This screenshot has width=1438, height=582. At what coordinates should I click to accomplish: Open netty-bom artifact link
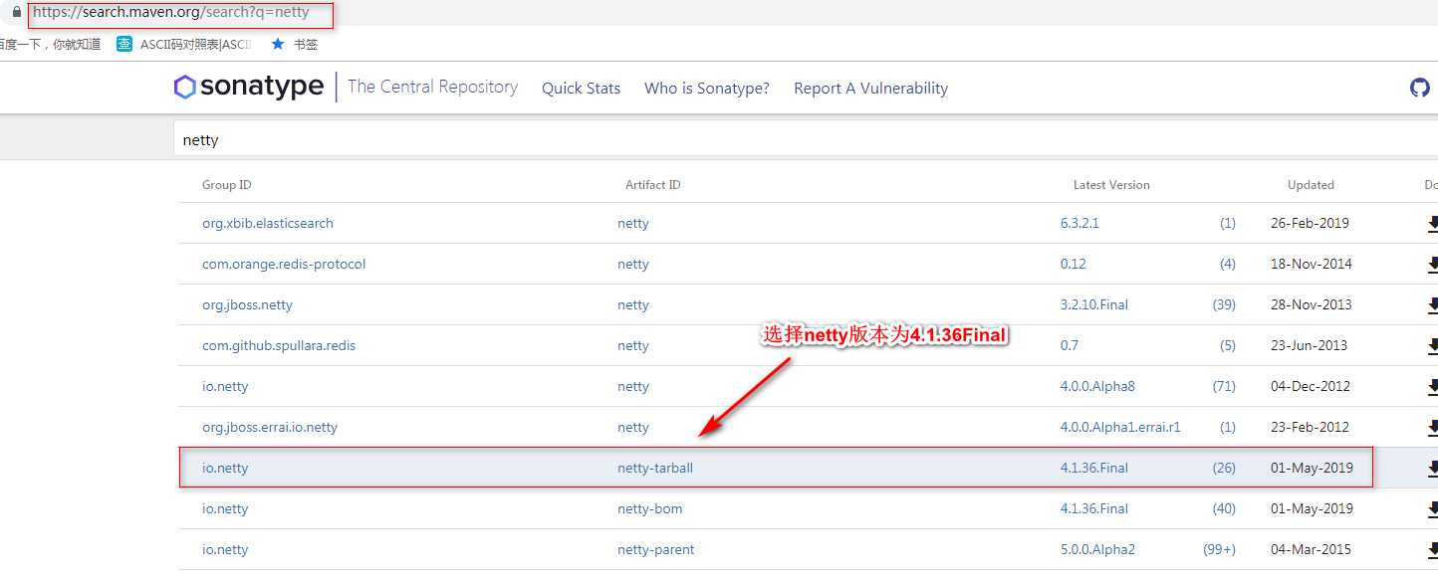tap(650, 508)
